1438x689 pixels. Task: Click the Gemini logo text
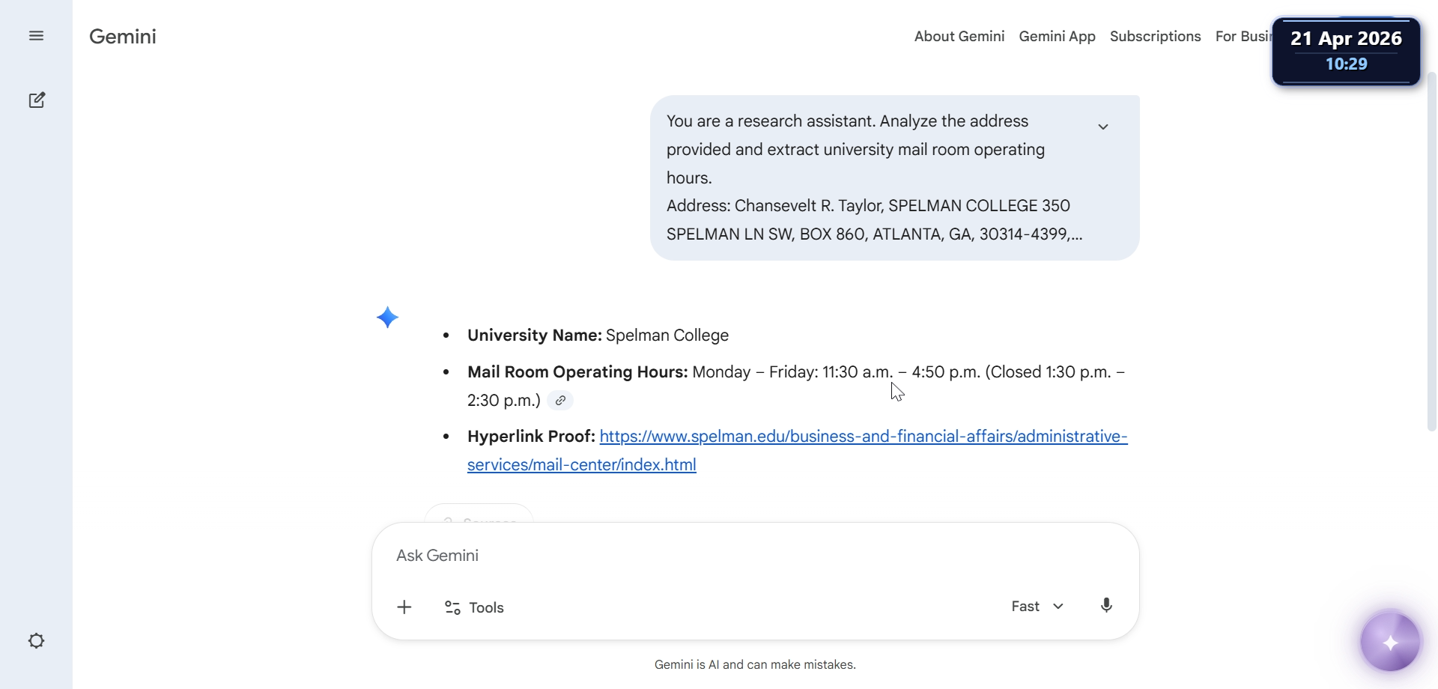(123, 37)
